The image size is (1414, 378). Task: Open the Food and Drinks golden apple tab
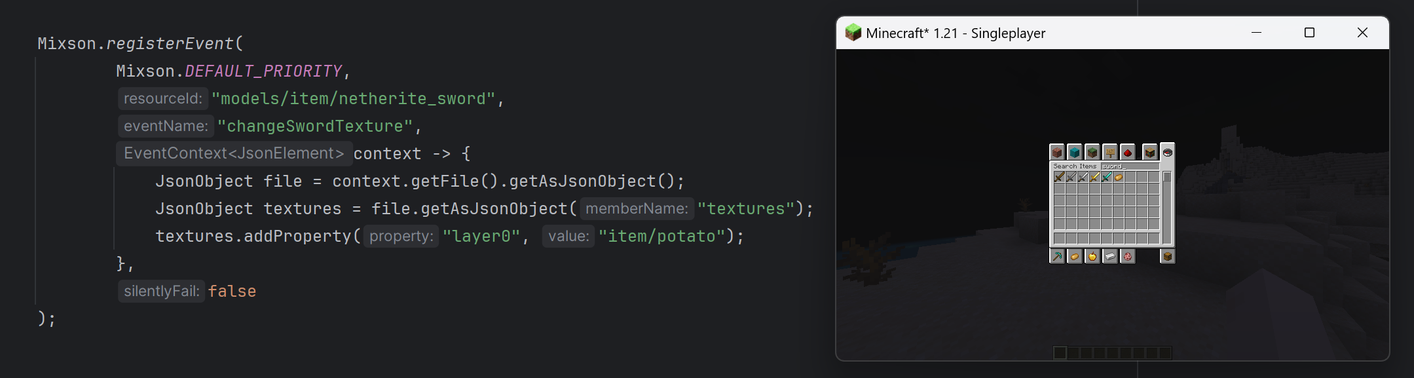coord(1092,256)
